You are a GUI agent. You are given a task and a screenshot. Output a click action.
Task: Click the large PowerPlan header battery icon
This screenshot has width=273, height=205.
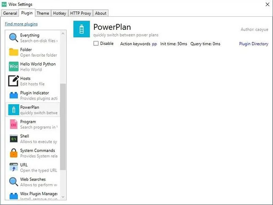81,29
